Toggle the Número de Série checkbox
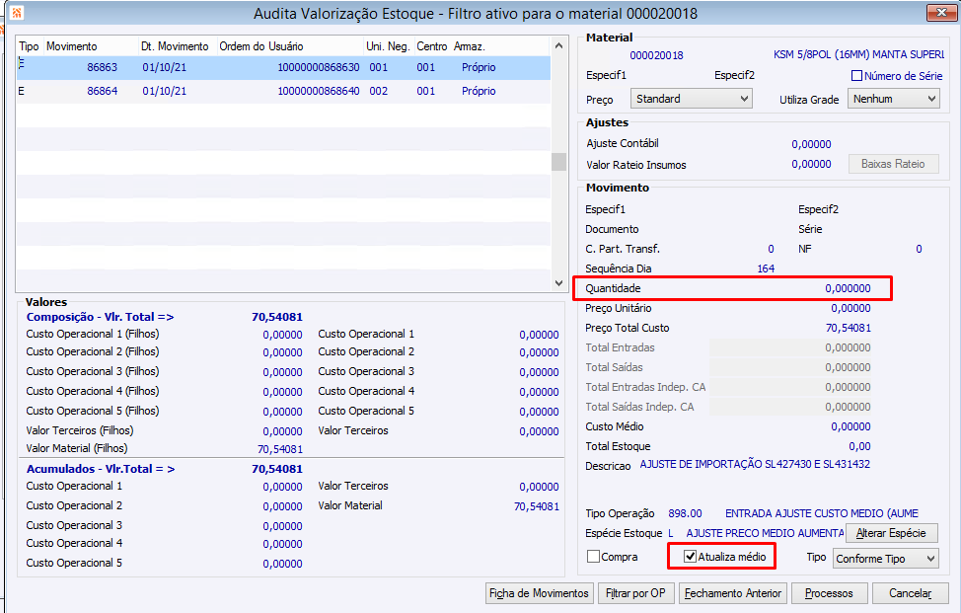This screenshot has height=613, width=961. [x=856, y=76]
